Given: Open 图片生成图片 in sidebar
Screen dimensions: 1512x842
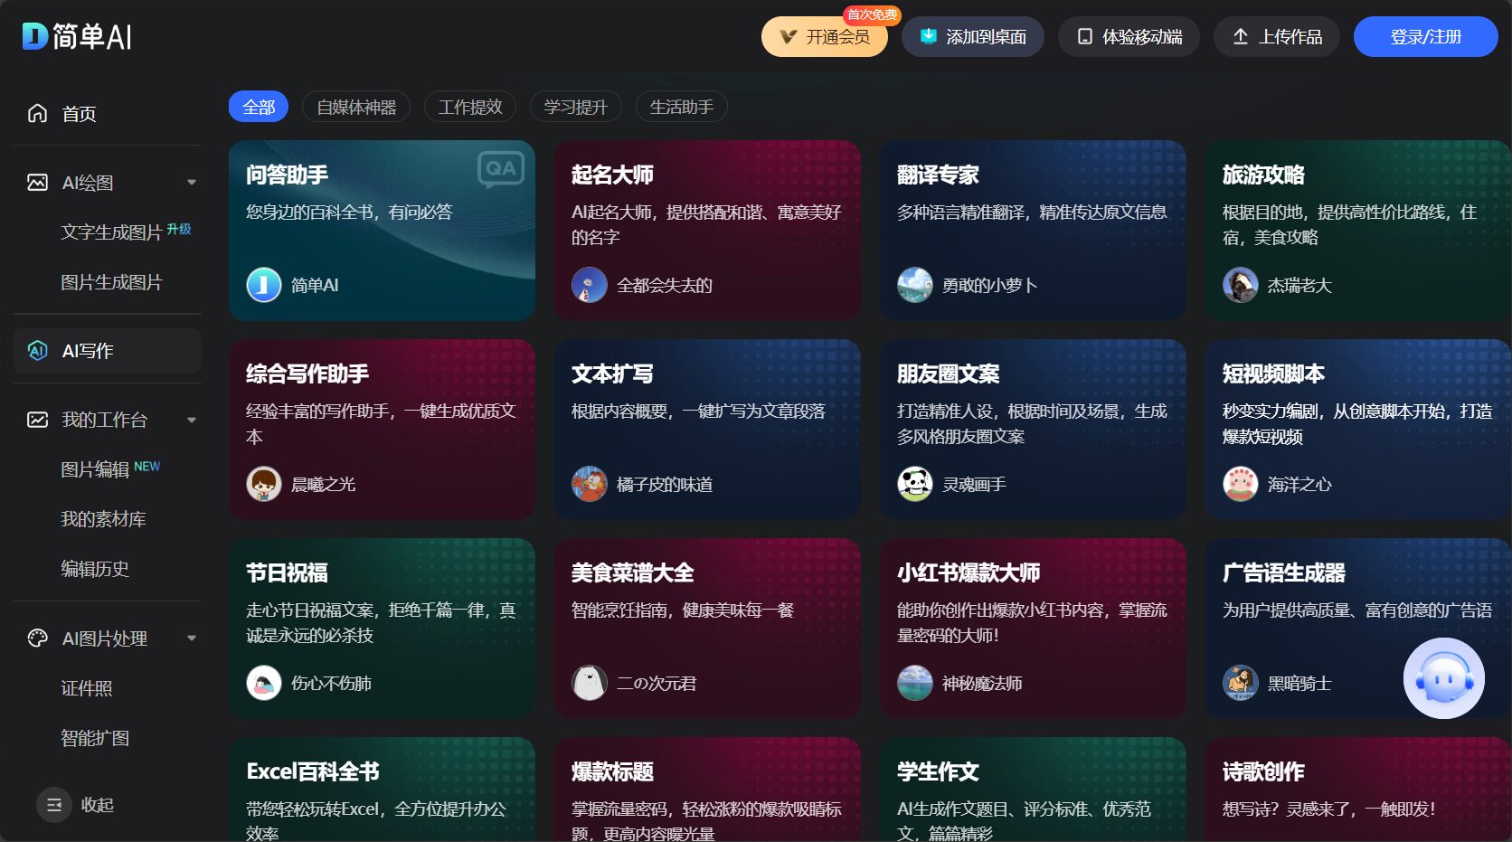Looking at the screenshot, I should (111, 282).
